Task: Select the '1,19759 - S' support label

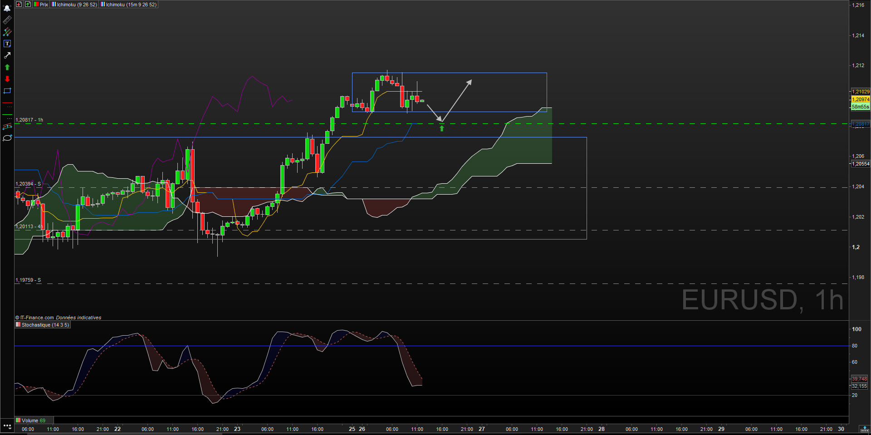Action: pyautogui.click(x=28, y=280)
